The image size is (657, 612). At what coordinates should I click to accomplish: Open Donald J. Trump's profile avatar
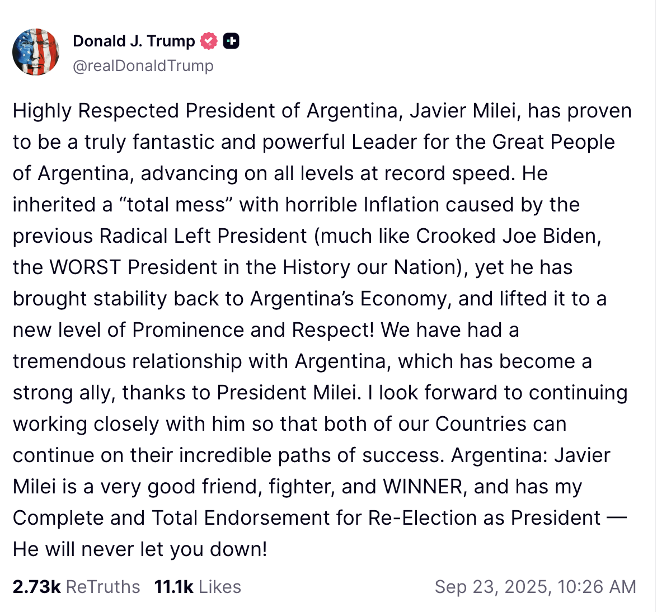tap(36, 52)
